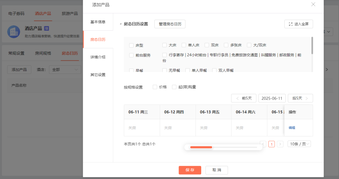
Task: Tick the 大床 checkbox
Action: (x=164, y=45)
